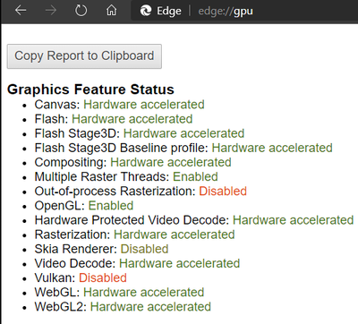Image resolution: width=358 pixels, height=324 pixels.
Task: Click the Out-of-process Rasterization Disabled status
Action: click(223, 191)
